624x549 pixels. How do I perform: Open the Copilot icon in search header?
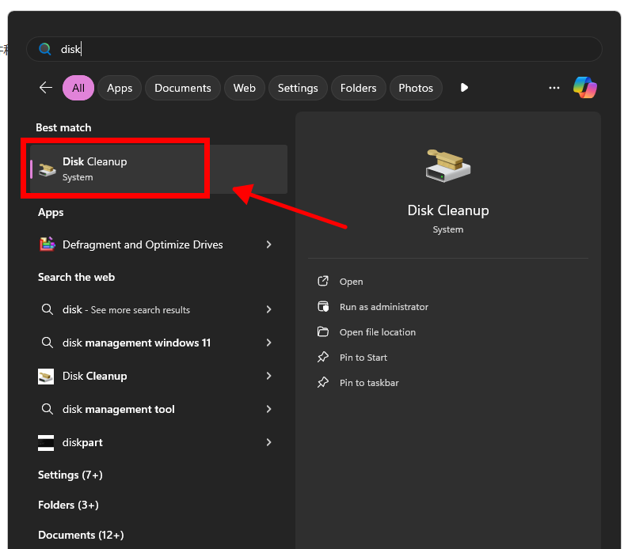pos(585,88)
